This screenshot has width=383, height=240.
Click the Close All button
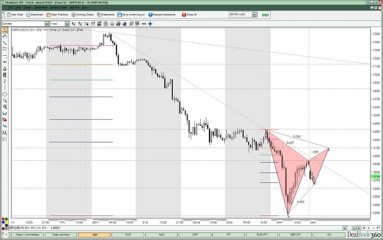[189, 15]
